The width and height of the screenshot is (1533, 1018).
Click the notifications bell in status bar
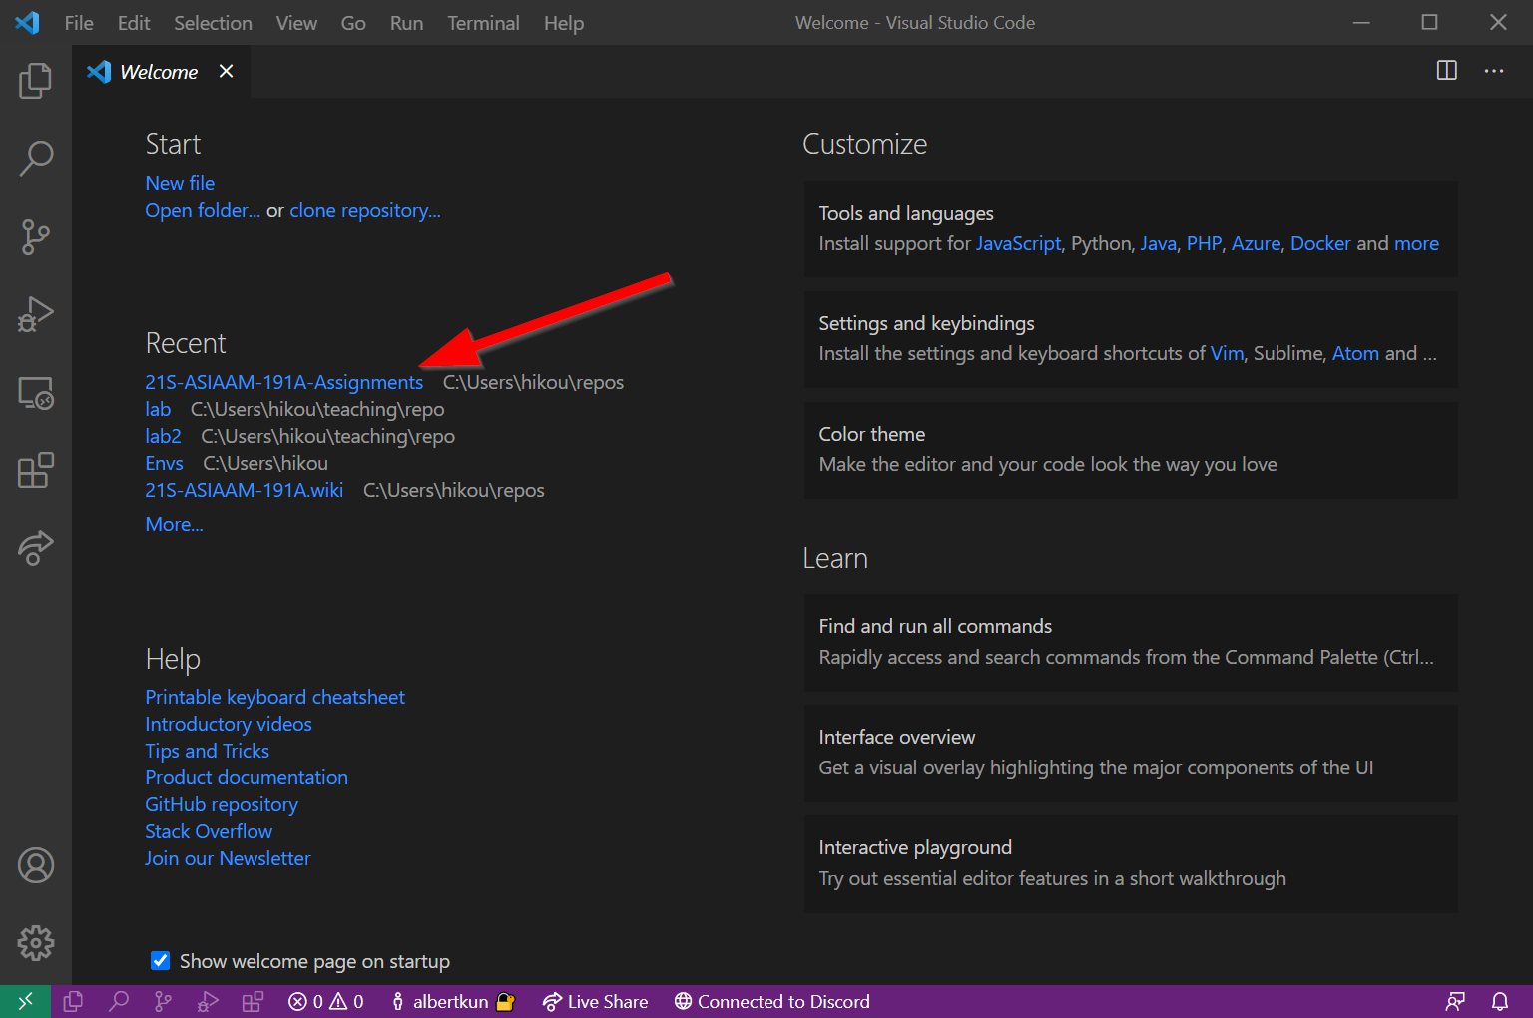1499,1001
